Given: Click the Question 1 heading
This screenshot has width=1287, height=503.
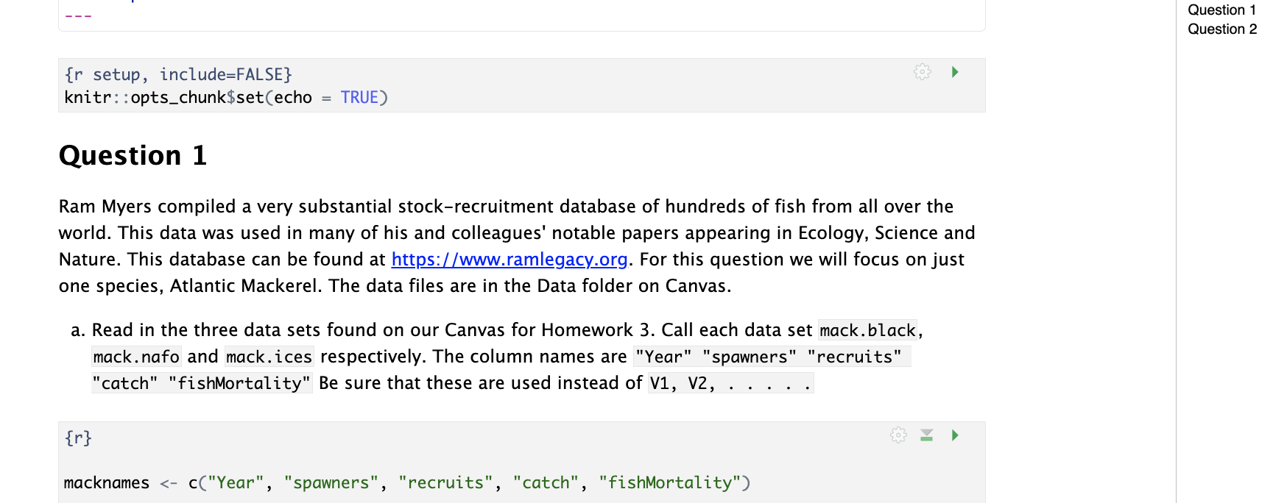Looking at the screenshot, I should coord(133,156).
